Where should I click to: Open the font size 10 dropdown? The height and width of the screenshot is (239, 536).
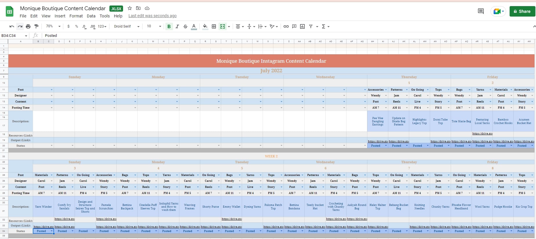point(154,26)
